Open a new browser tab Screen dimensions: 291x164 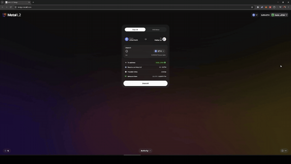tap(33, 3)
